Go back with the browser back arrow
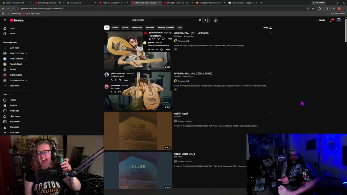 3,8
